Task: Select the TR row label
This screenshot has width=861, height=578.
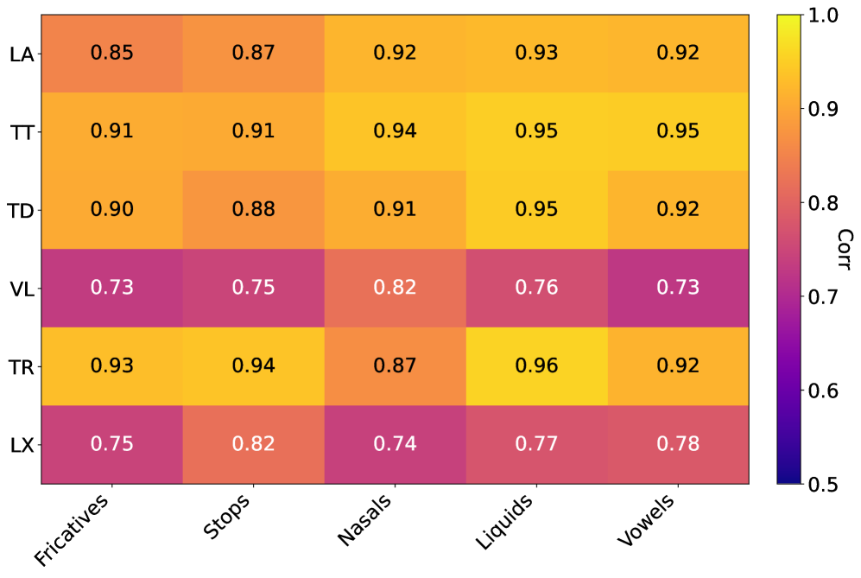Action: [22, 366]
